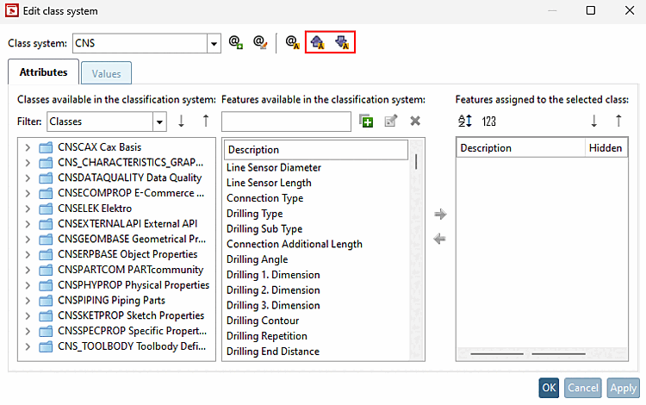Viewport: 646px width, 405px height.
Task: Click CNSPIPING Piping Parts folder icon
Action: 46,301
